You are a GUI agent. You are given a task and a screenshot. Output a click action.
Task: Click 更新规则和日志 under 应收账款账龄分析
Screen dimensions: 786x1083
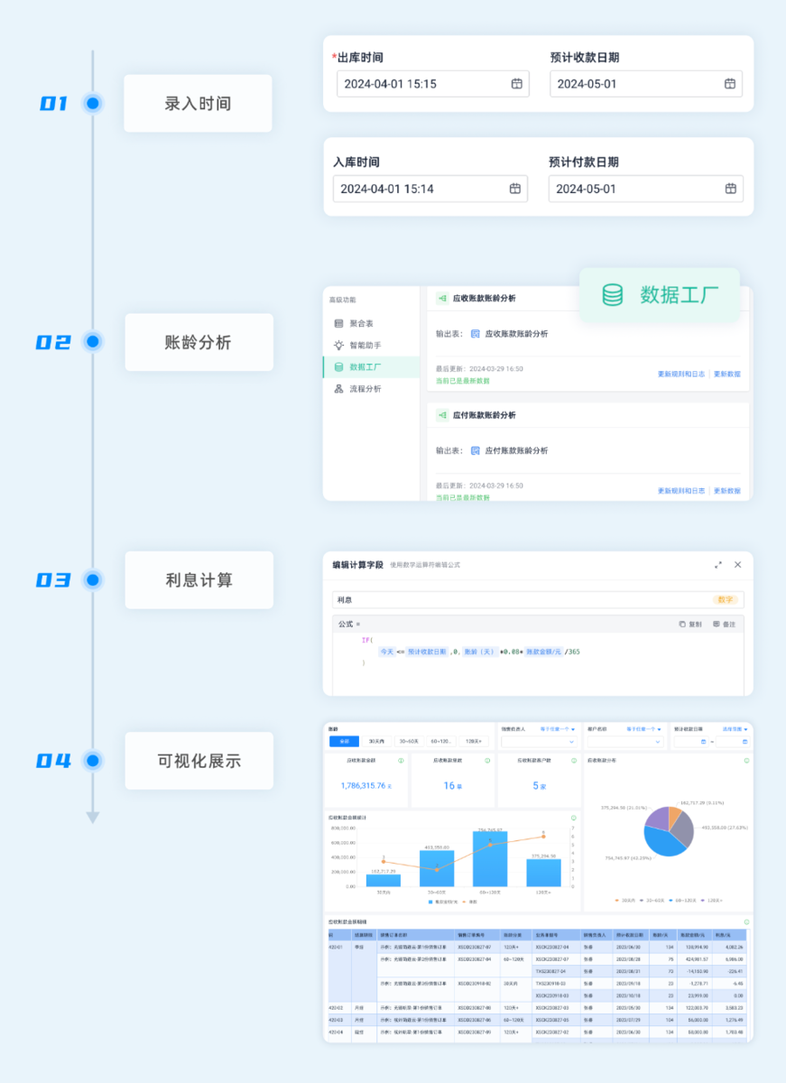681,374
